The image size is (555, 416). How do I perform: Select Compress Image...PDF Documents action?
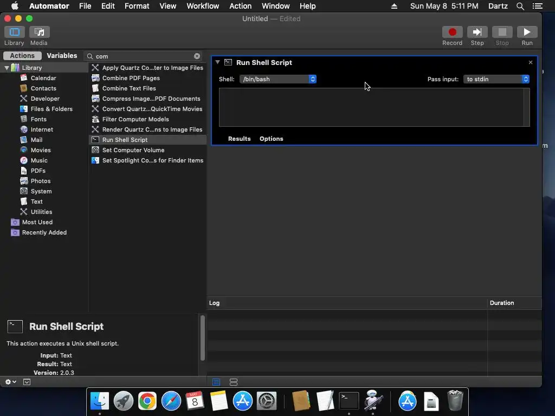tap(147, 99)
